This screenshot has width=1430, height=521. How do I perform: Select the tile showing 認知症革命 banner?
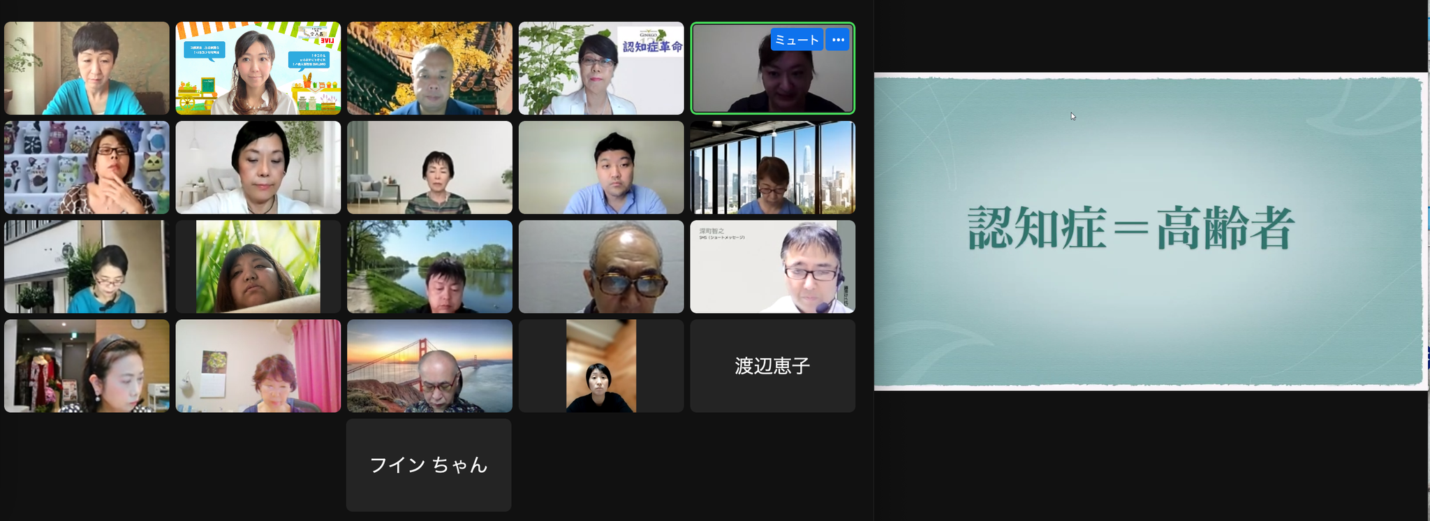click(601, 68)
